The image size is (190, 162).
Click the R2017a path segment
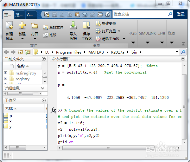click(x=117, y=52)
